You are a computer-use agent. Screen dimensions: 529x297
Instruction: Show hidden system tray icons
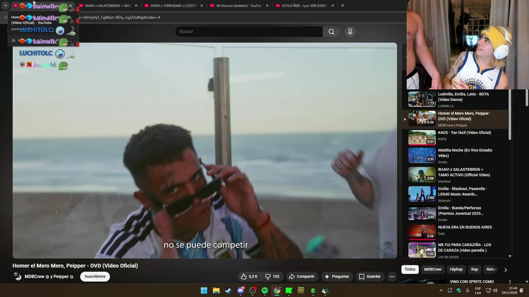[441, 290]
